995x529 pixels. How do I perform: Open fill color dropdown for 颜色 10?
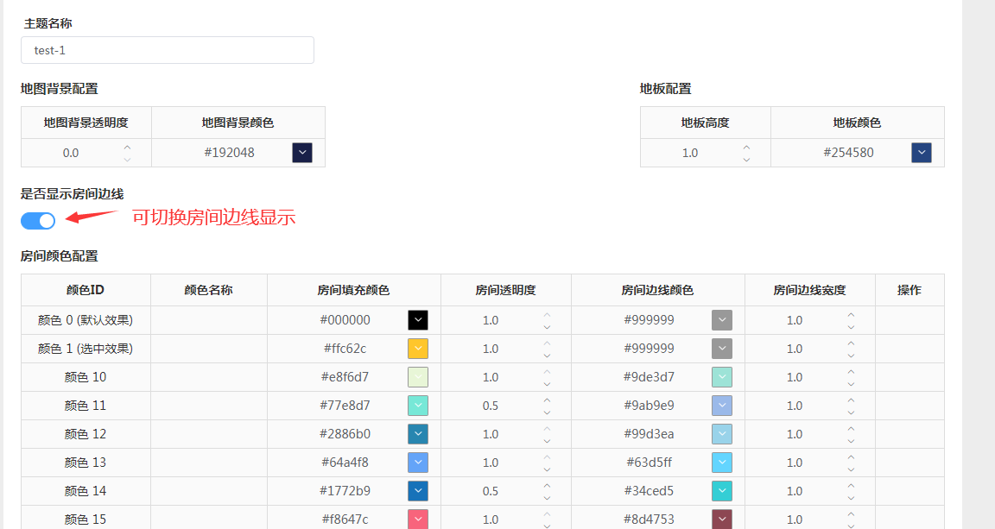pos(418,377)
